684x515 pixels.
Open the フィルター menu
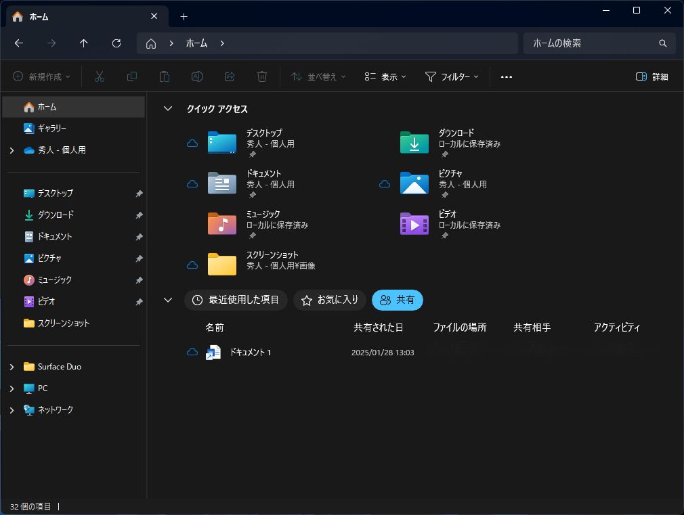pos(452,76)
